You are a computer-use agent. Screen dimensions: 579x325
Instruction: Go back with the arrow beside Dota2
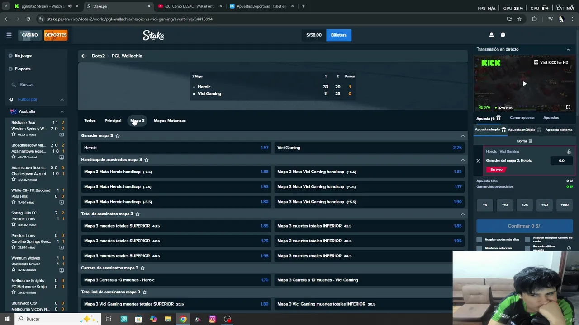tap(84, 56)
